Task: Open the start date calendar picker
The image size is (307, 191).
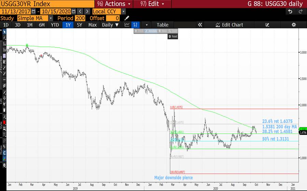Action: click(x=34, y=11)
